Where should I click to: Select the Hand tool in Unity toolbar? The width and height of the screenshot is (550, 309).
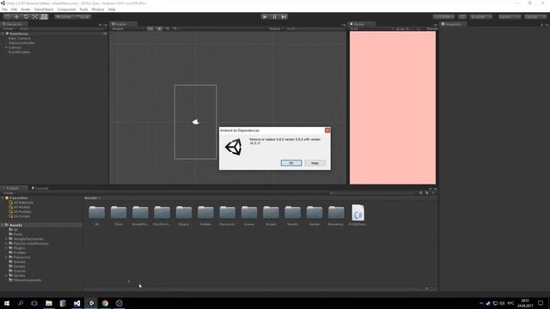point(7,17)
